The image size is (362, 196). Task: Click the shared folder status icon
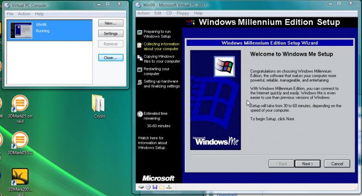coord(162,187)
